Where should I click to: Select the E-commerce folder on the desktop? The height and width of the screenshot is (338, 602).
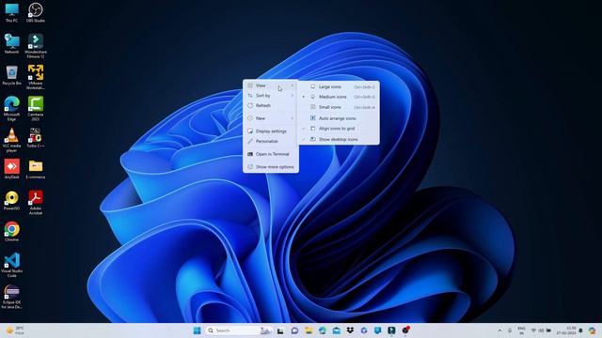(36, 169)
